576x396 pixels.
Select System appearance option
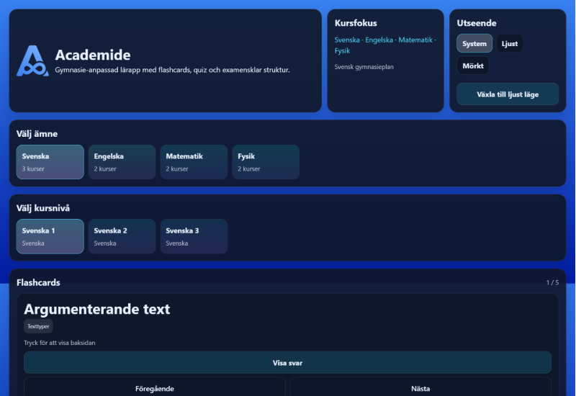474,43
